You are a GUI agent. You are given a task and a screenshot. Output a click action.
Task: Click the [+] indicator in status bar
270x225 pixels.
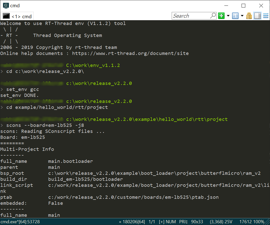tap(162, 222)
